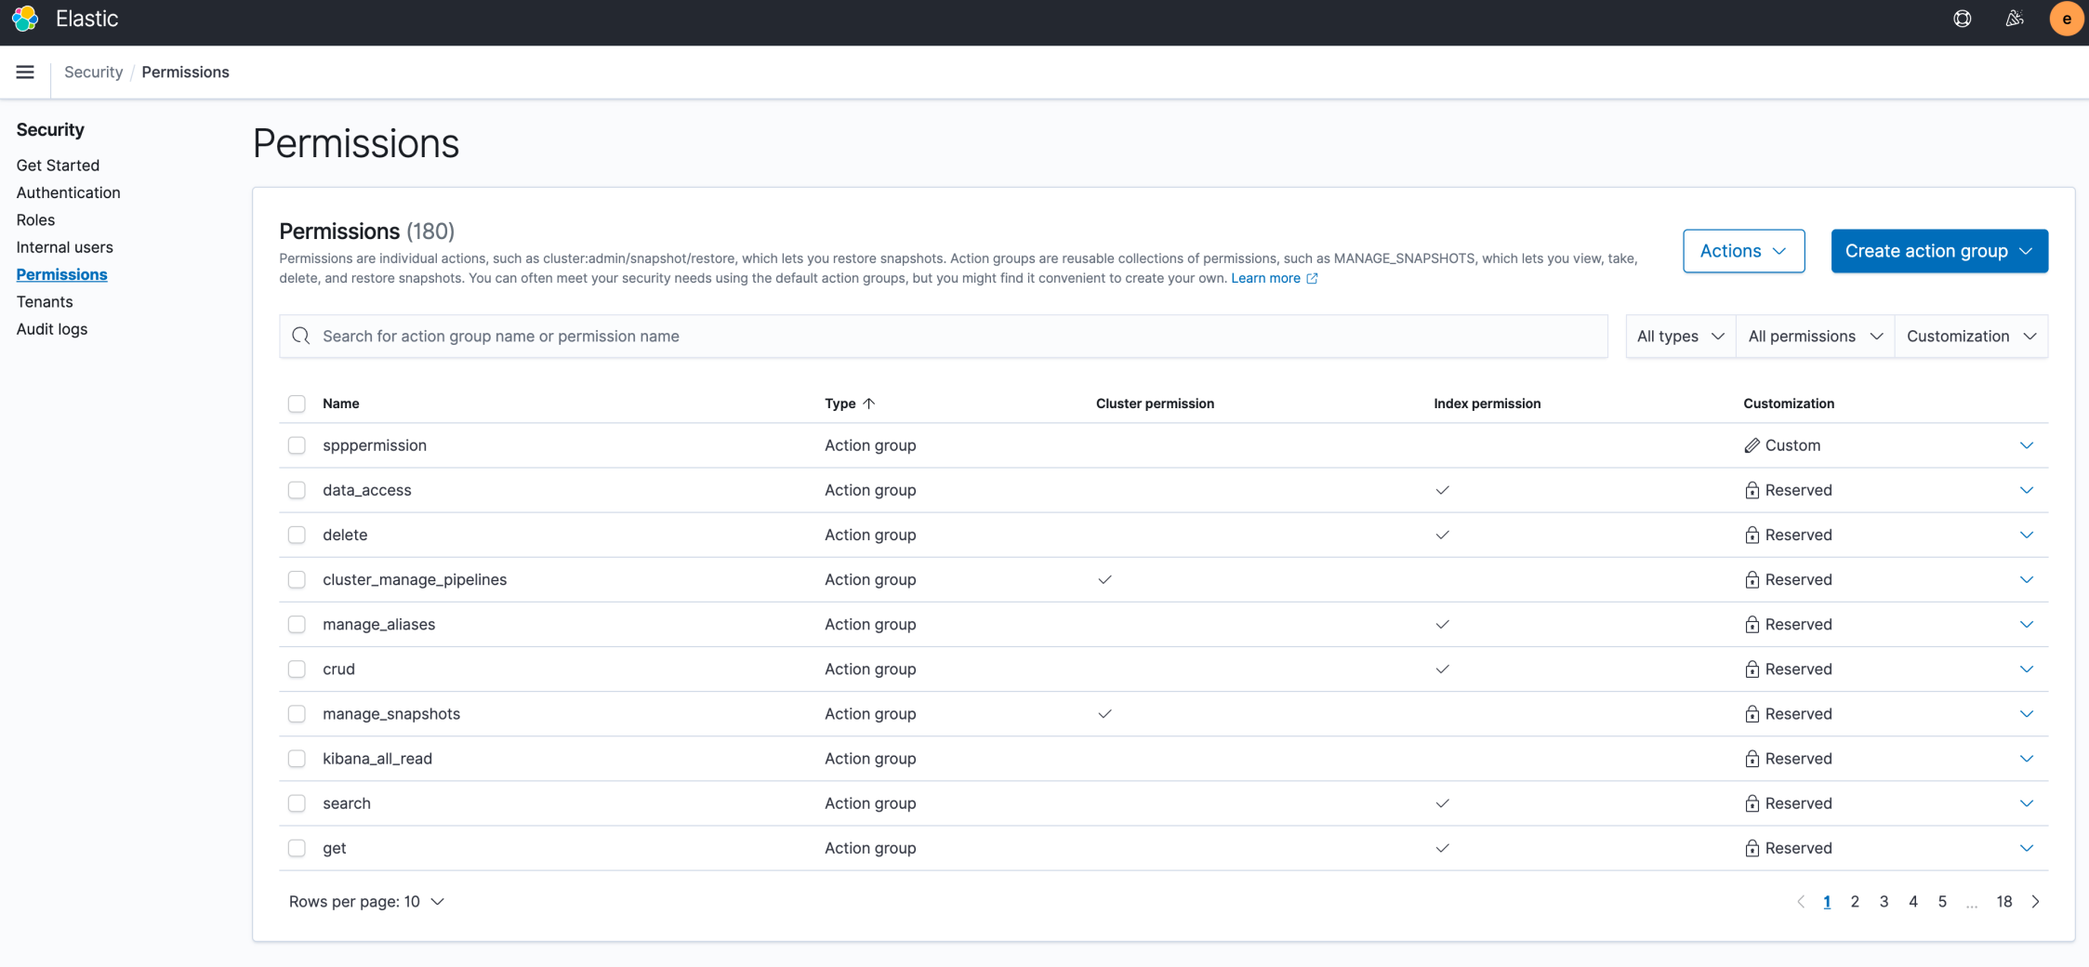Click the permission search field
Image resolution: width=2089 pixels, height=967 pixels.
point(958,337)
